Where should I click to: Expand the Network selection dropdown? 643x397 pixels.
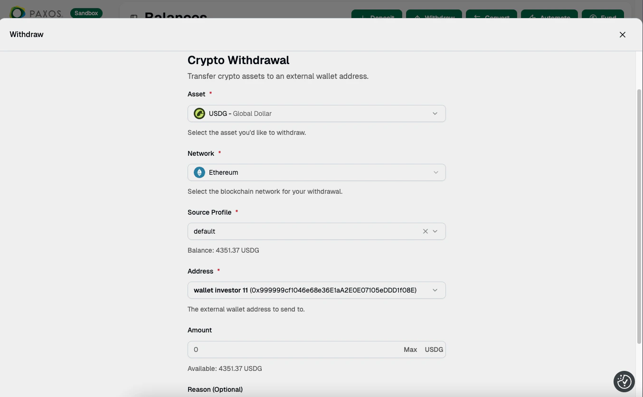point(435,172)
